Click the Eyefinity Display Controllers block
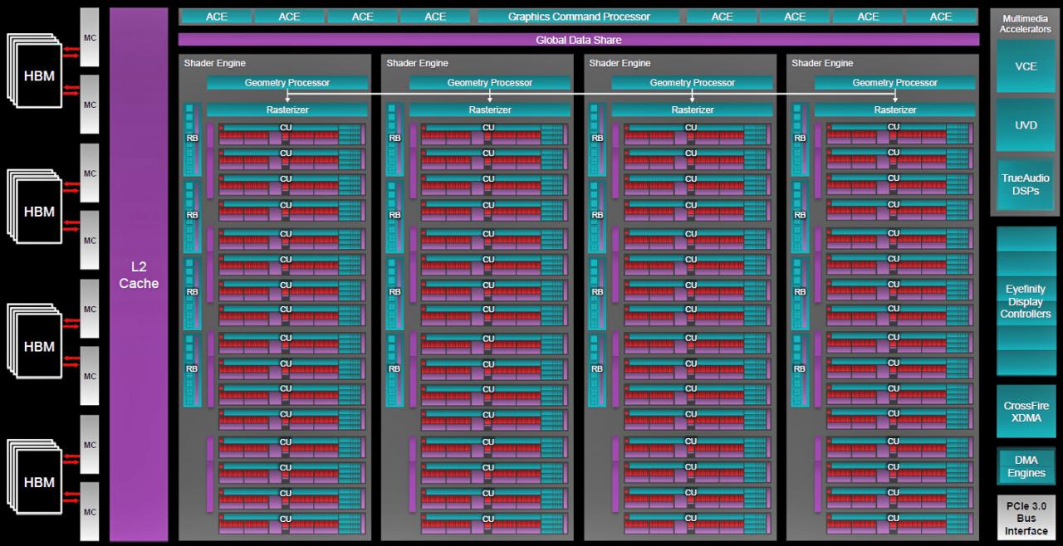Screen dimensions: 1063x546 [x=1026, y=301]
